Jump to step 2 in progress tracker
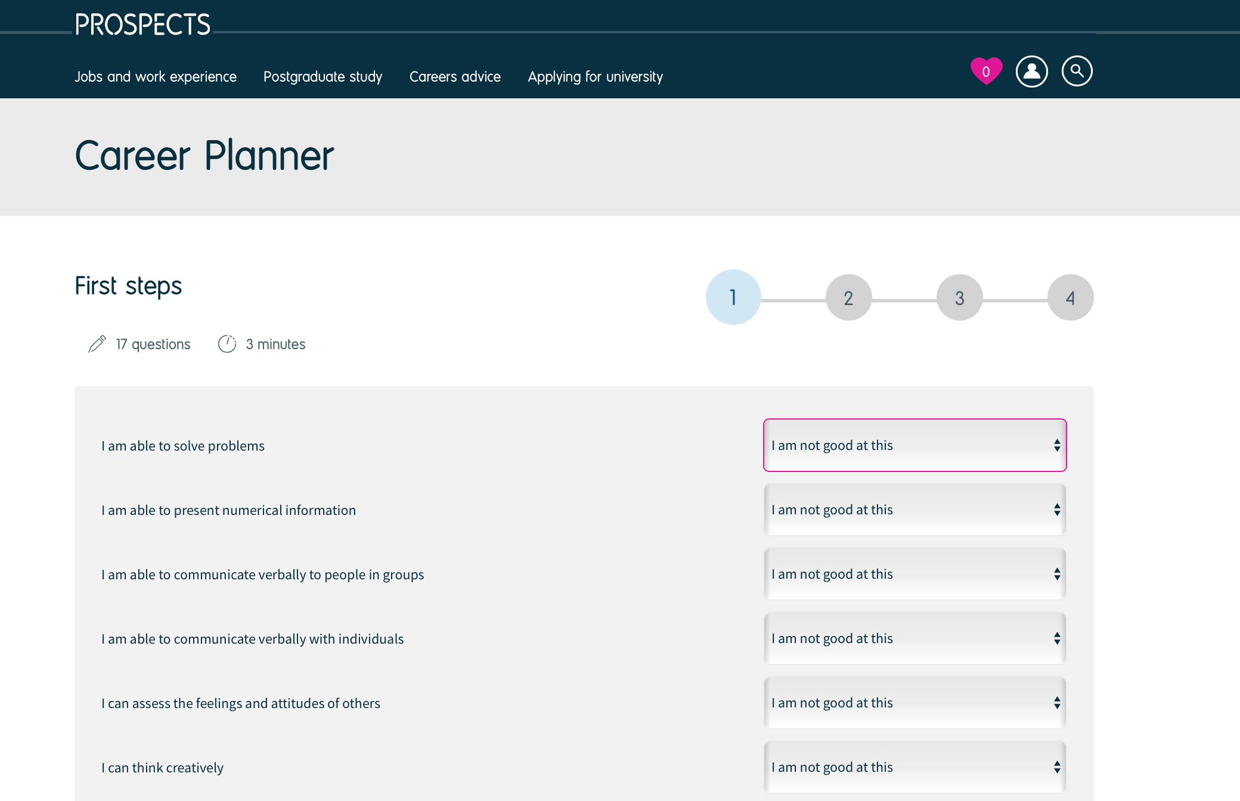This screenshot has width=1240, height=801. pos(848,297)
